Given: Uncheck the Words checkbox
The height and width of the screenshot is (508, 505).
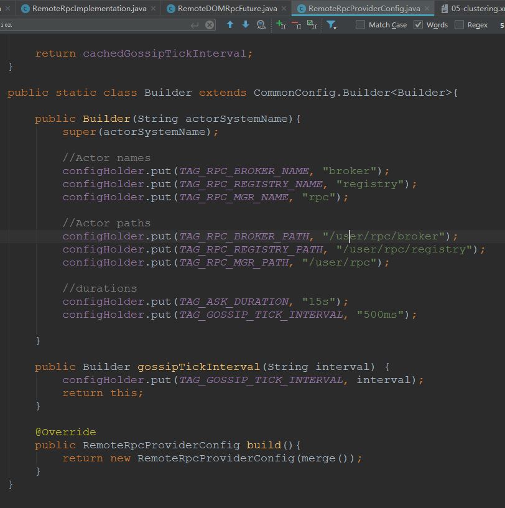Looking at the screenshot, I should pos(419,25).
